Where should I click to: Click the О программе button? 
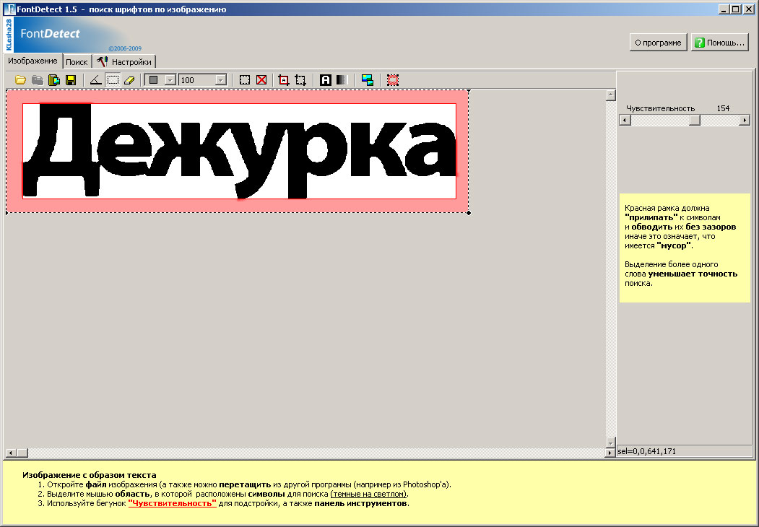click(x=657, y=43)
